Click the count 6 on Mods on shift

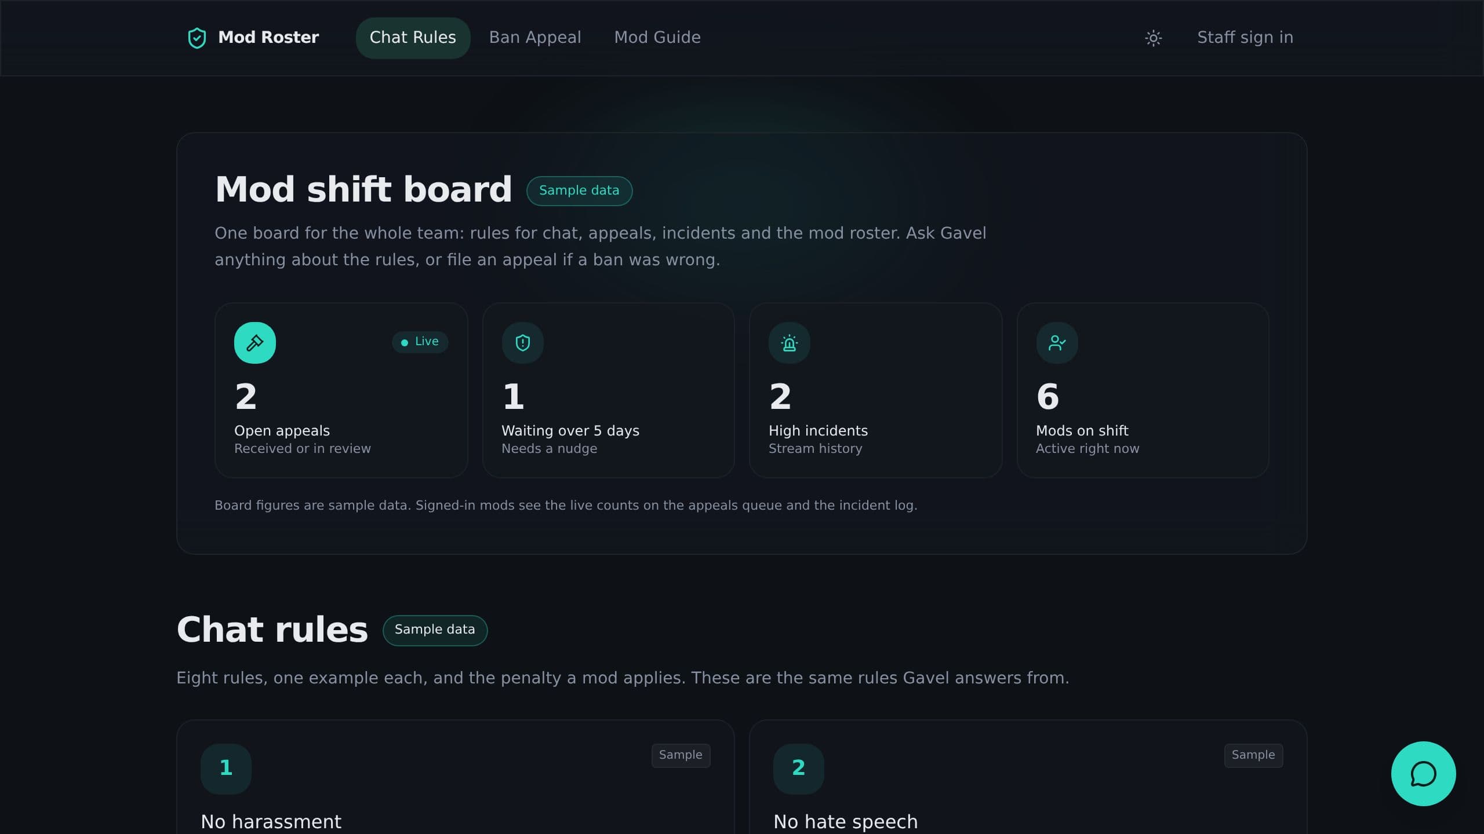coord(1047,397)
